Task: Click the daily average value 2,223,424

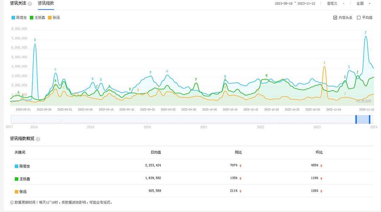Action: coord(153,165)
